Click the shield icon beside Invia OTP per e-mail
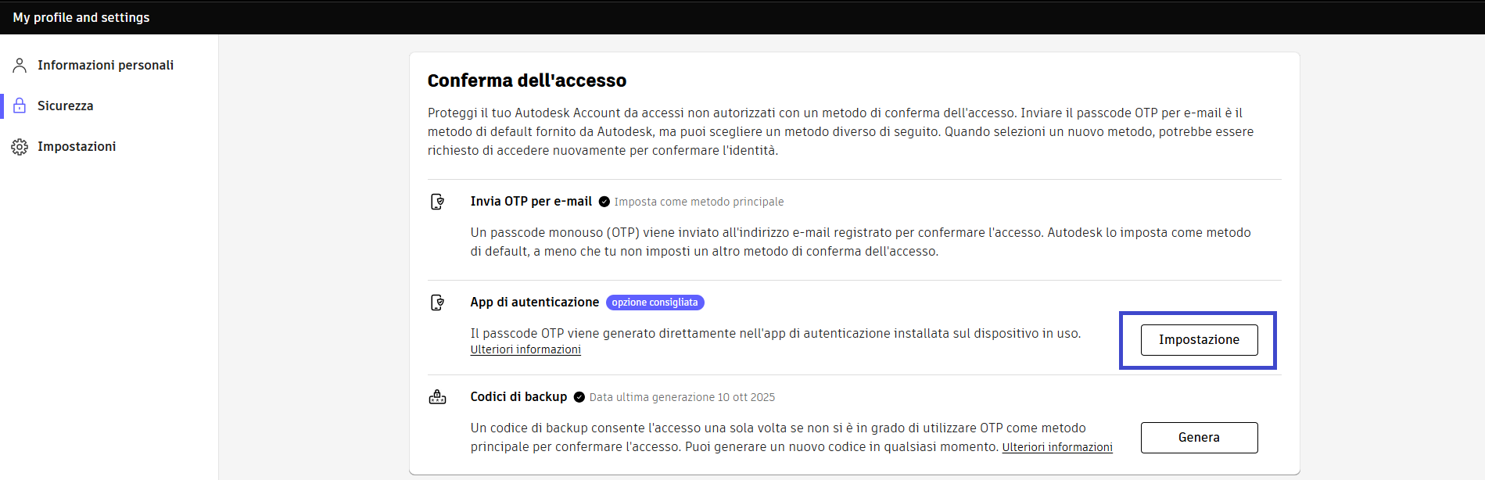 tap(438, 202)
